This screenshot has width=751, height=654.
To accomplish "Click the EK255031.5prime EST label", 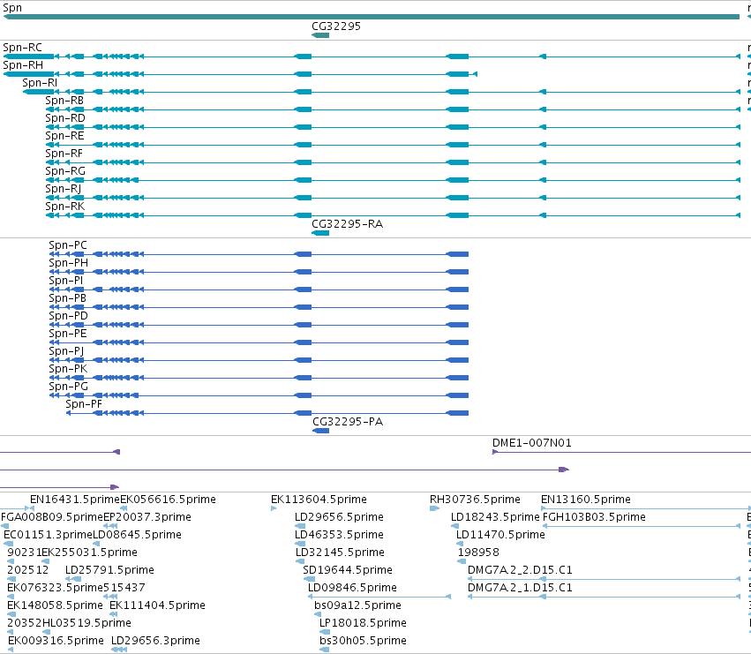I will pos(89,553).
